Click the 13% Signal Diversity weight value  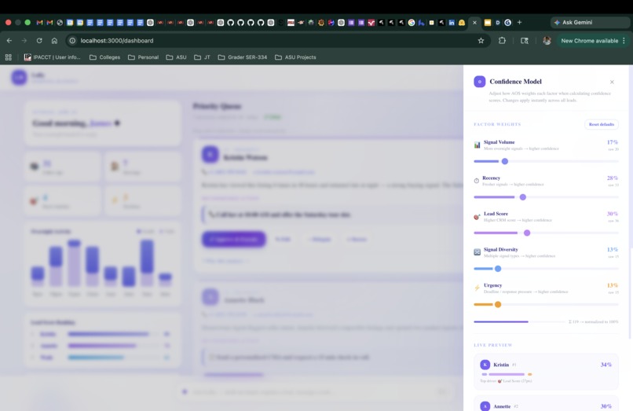(x=612, y=249)
